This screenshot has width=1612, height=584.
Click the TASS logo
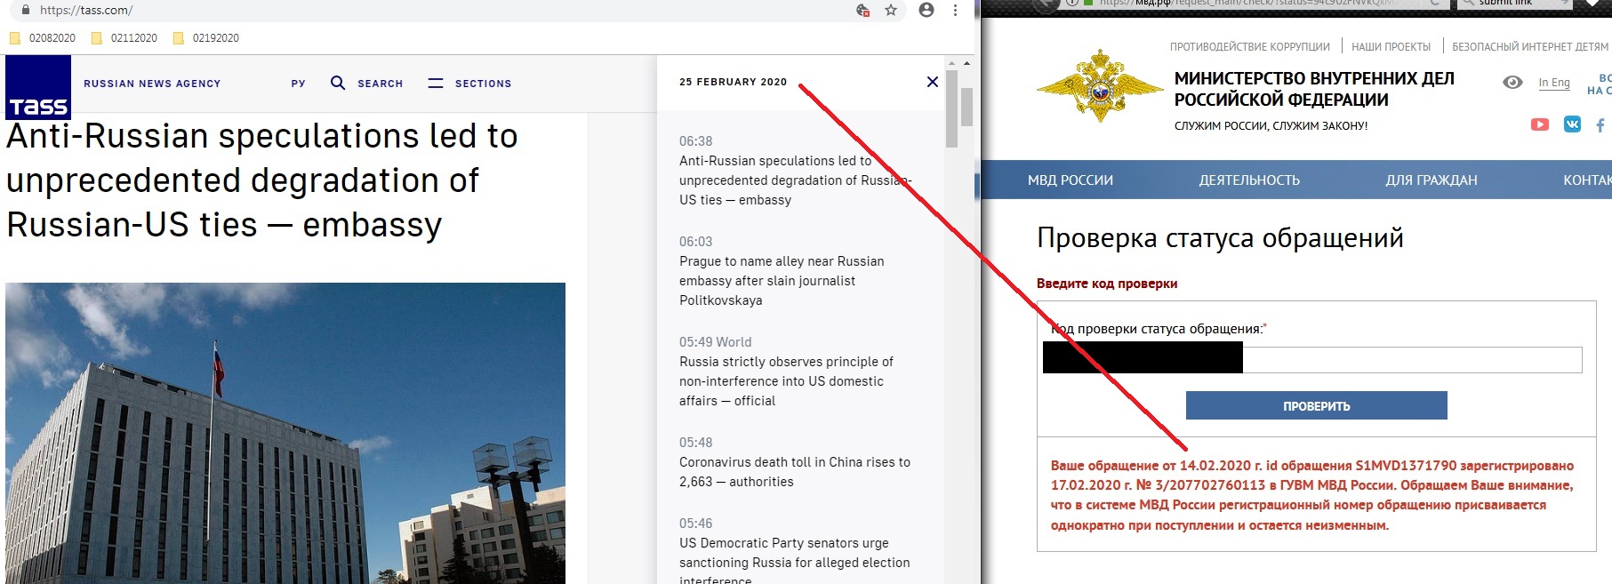point(38,87)
